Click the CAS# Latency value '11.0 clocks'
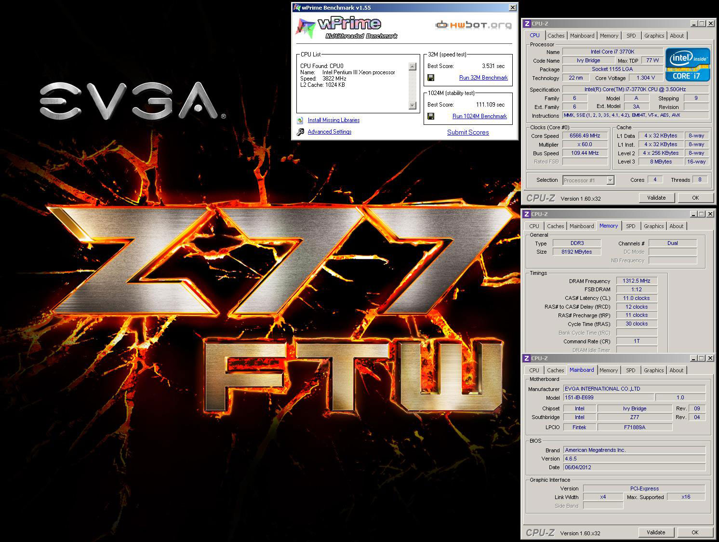Screen dimensions: 719x542 tap(637, 298)
